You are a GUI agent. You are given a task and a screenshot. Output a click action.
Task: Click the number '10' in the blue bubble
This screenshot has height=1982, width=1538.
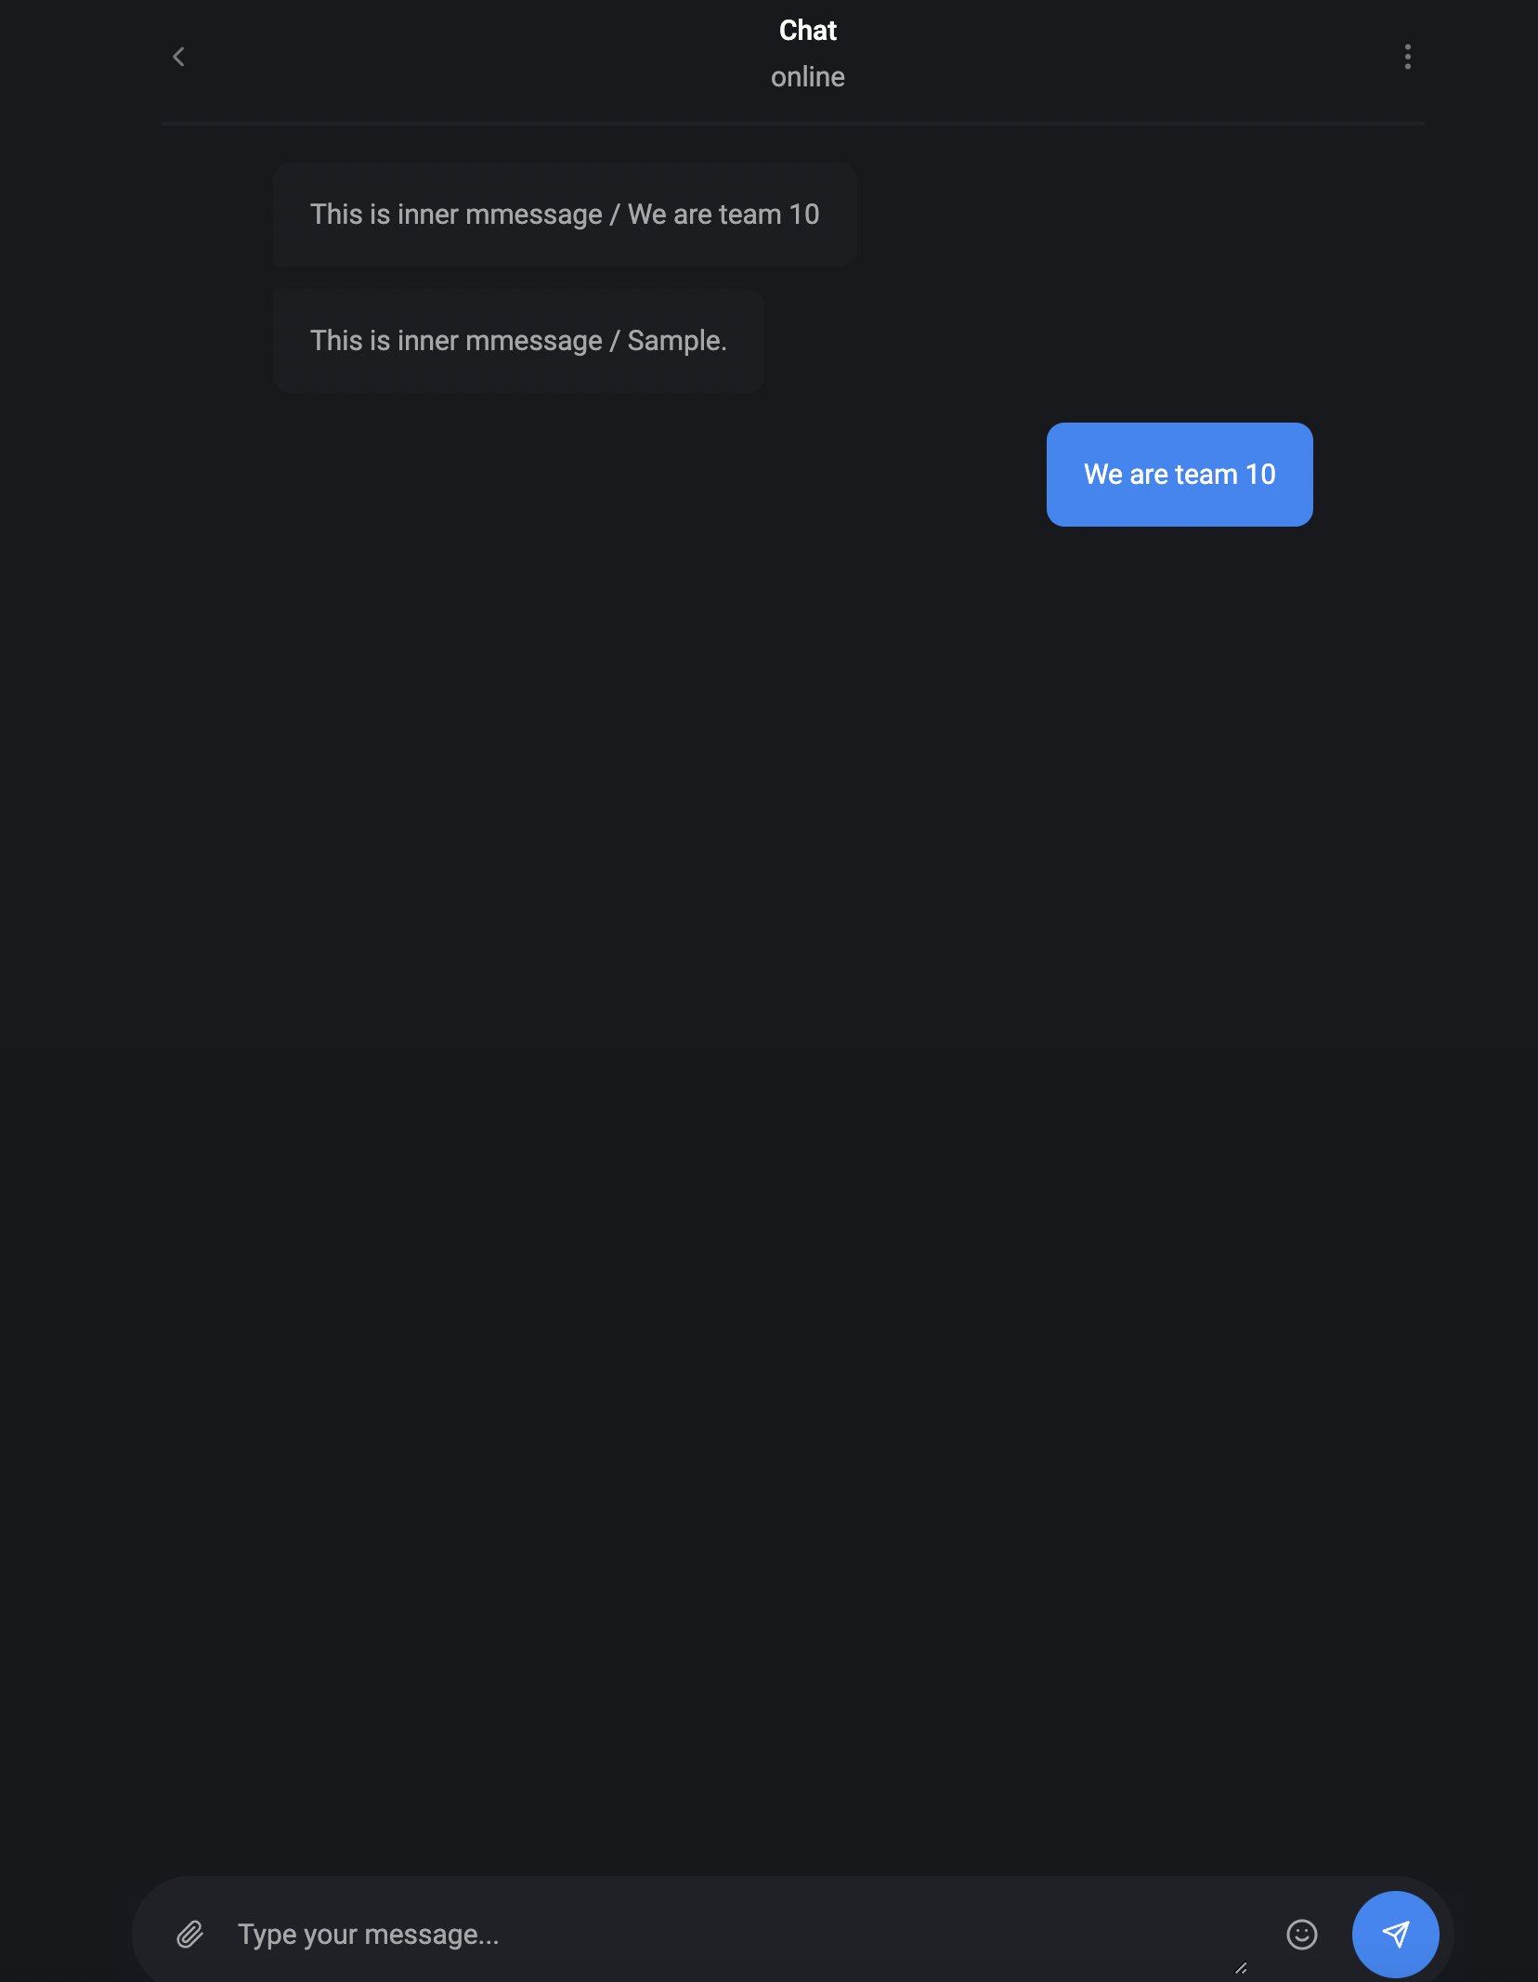tap(1260, 475)
